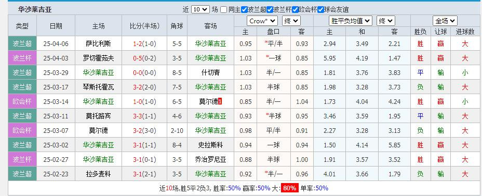482x196 pixels.
Task: Click the 波兰杯 tag for the 25-02-27 match
Action: (x=22, y=159)
